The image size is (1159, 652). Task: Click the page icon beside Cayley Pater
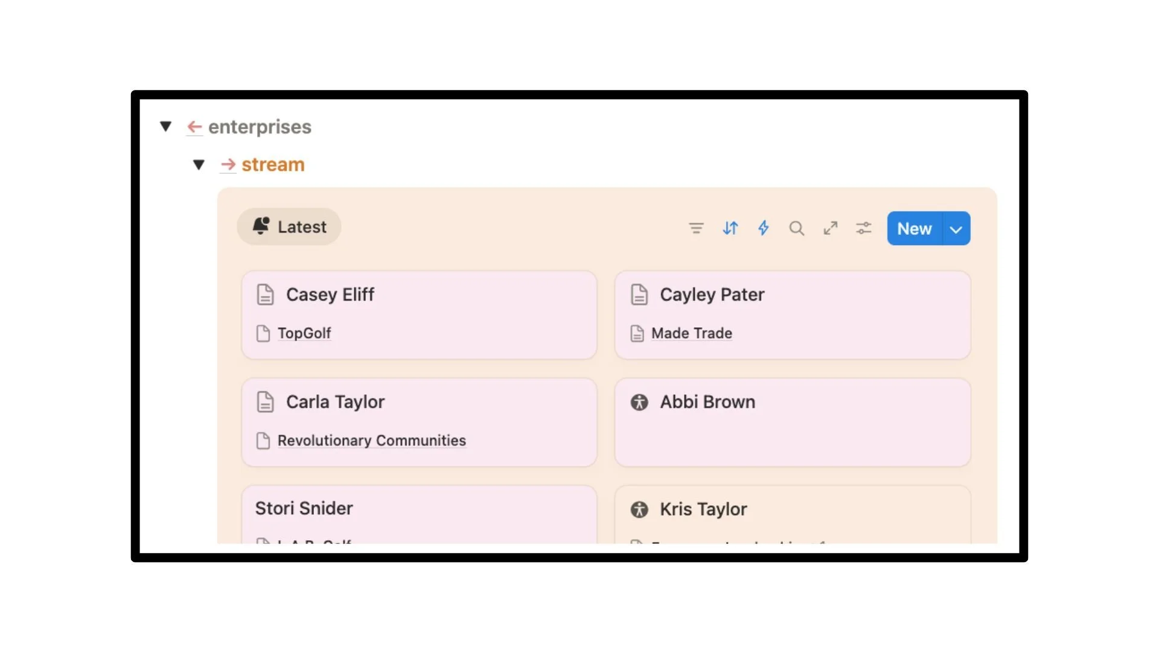coord(639,295)
